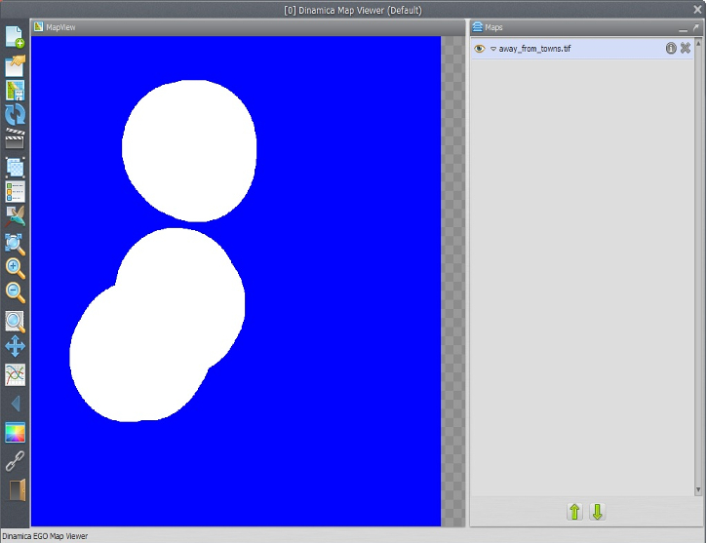
Task: Hide the away_from_towns.tif layer with eye icon
Action: click(x=479, y=48)
